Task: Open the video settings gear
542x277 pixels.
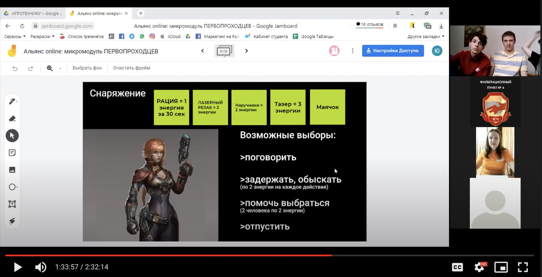Action: (x=480, y=267)
